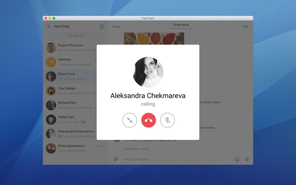Maximize the window with the green button
Screen dimensions: 296x185
[54, 18]
